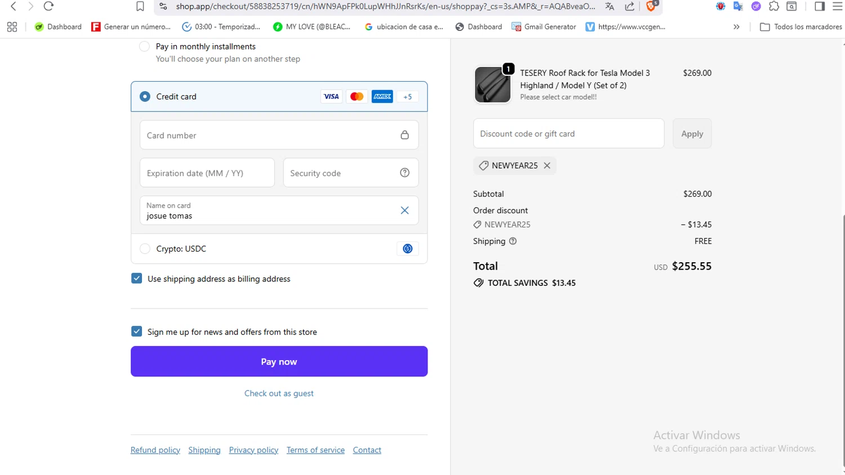Open the Contact link
Screen dimensions: 845x475
(x=367, y=450)
